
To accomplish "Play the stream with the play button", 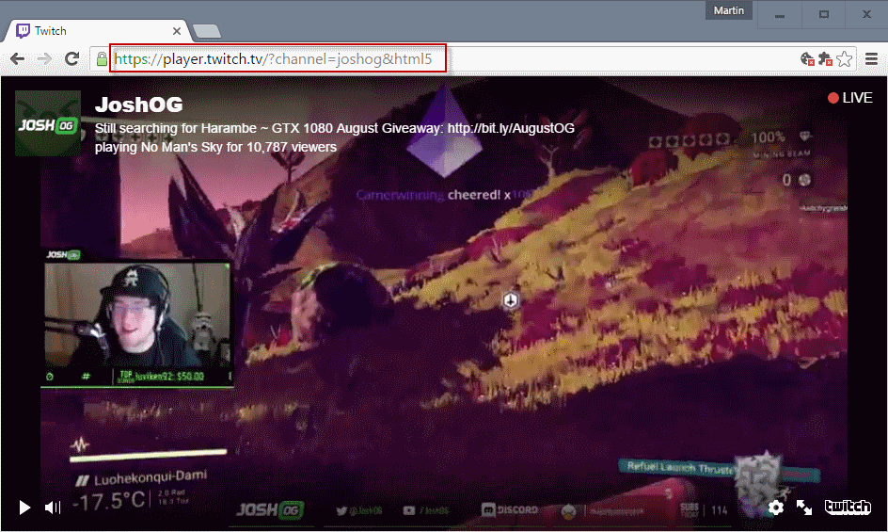I will pos(24,507).
